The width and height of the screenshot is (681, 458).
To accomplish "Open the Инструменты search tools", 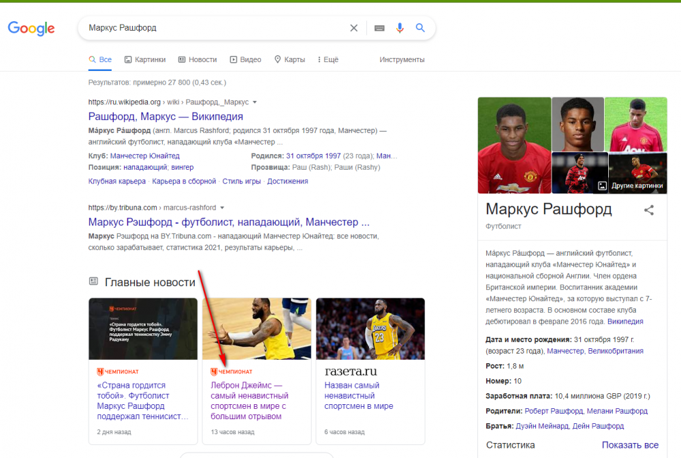I will [x=402, y=60].
